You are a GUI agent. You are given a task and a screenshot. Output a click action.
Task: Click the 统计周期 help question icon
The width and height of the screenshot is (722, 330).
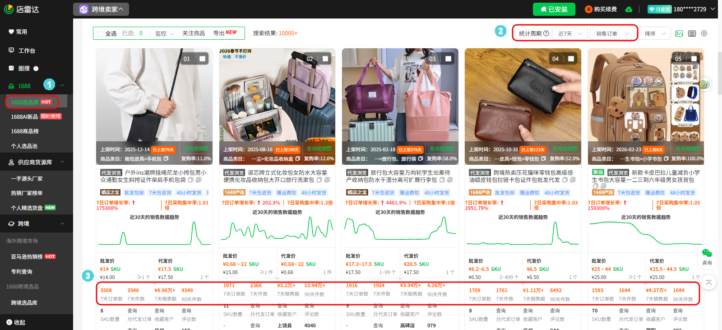pyautogui.click(x=546, y=33)
